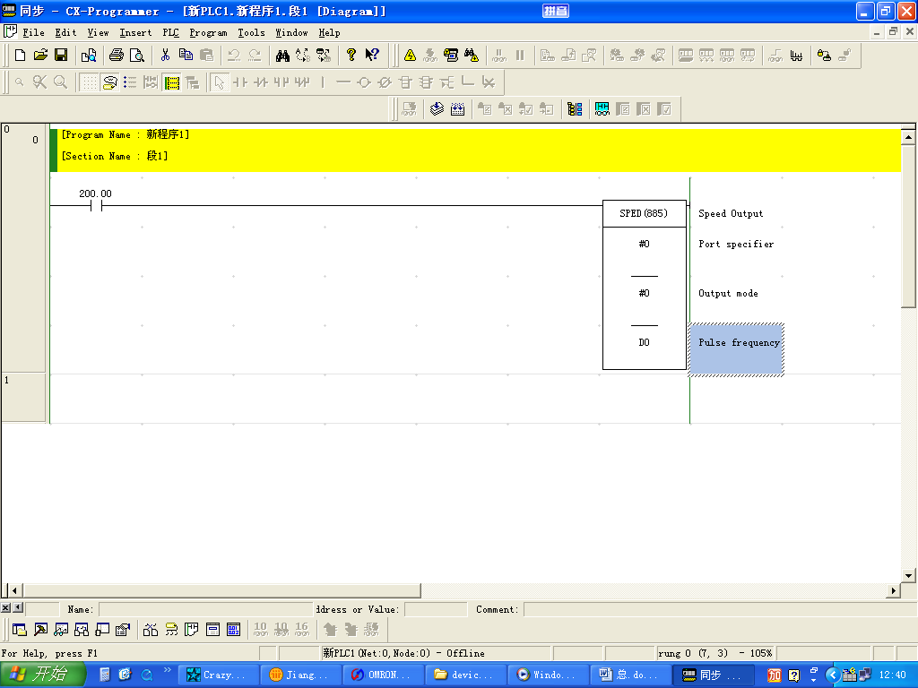Open Find with the binoculars icon
The image size is (918, 688).
coord(282,55)
